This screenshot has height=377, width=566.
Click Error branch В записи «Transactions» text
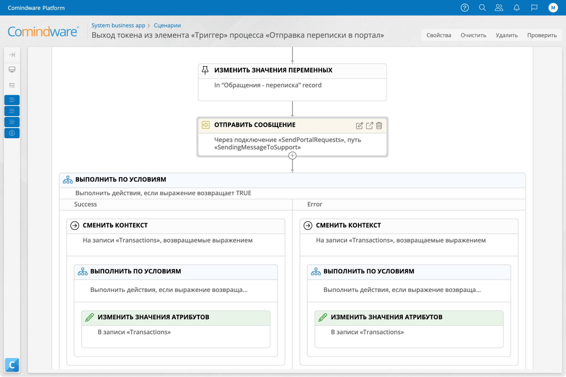pyautogui.click(x=367, y=332)
